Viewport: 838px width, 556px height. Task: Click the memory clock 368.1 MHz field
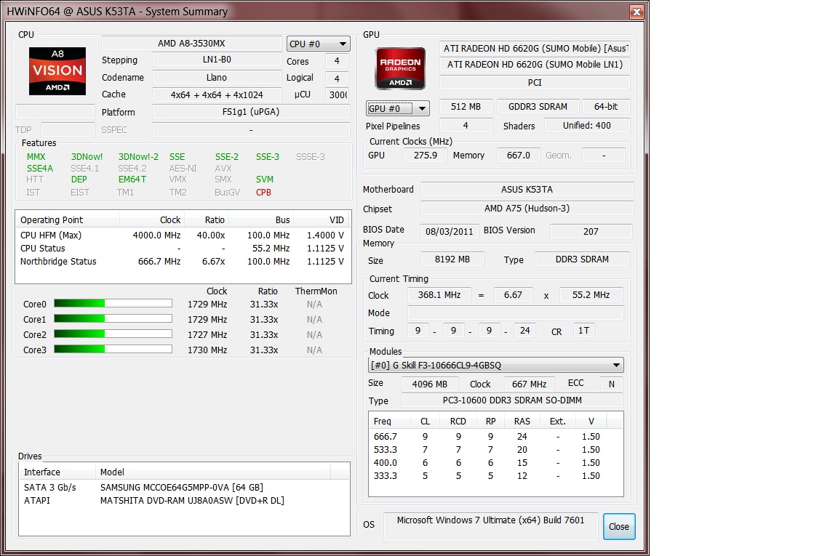tap(439, 295)
